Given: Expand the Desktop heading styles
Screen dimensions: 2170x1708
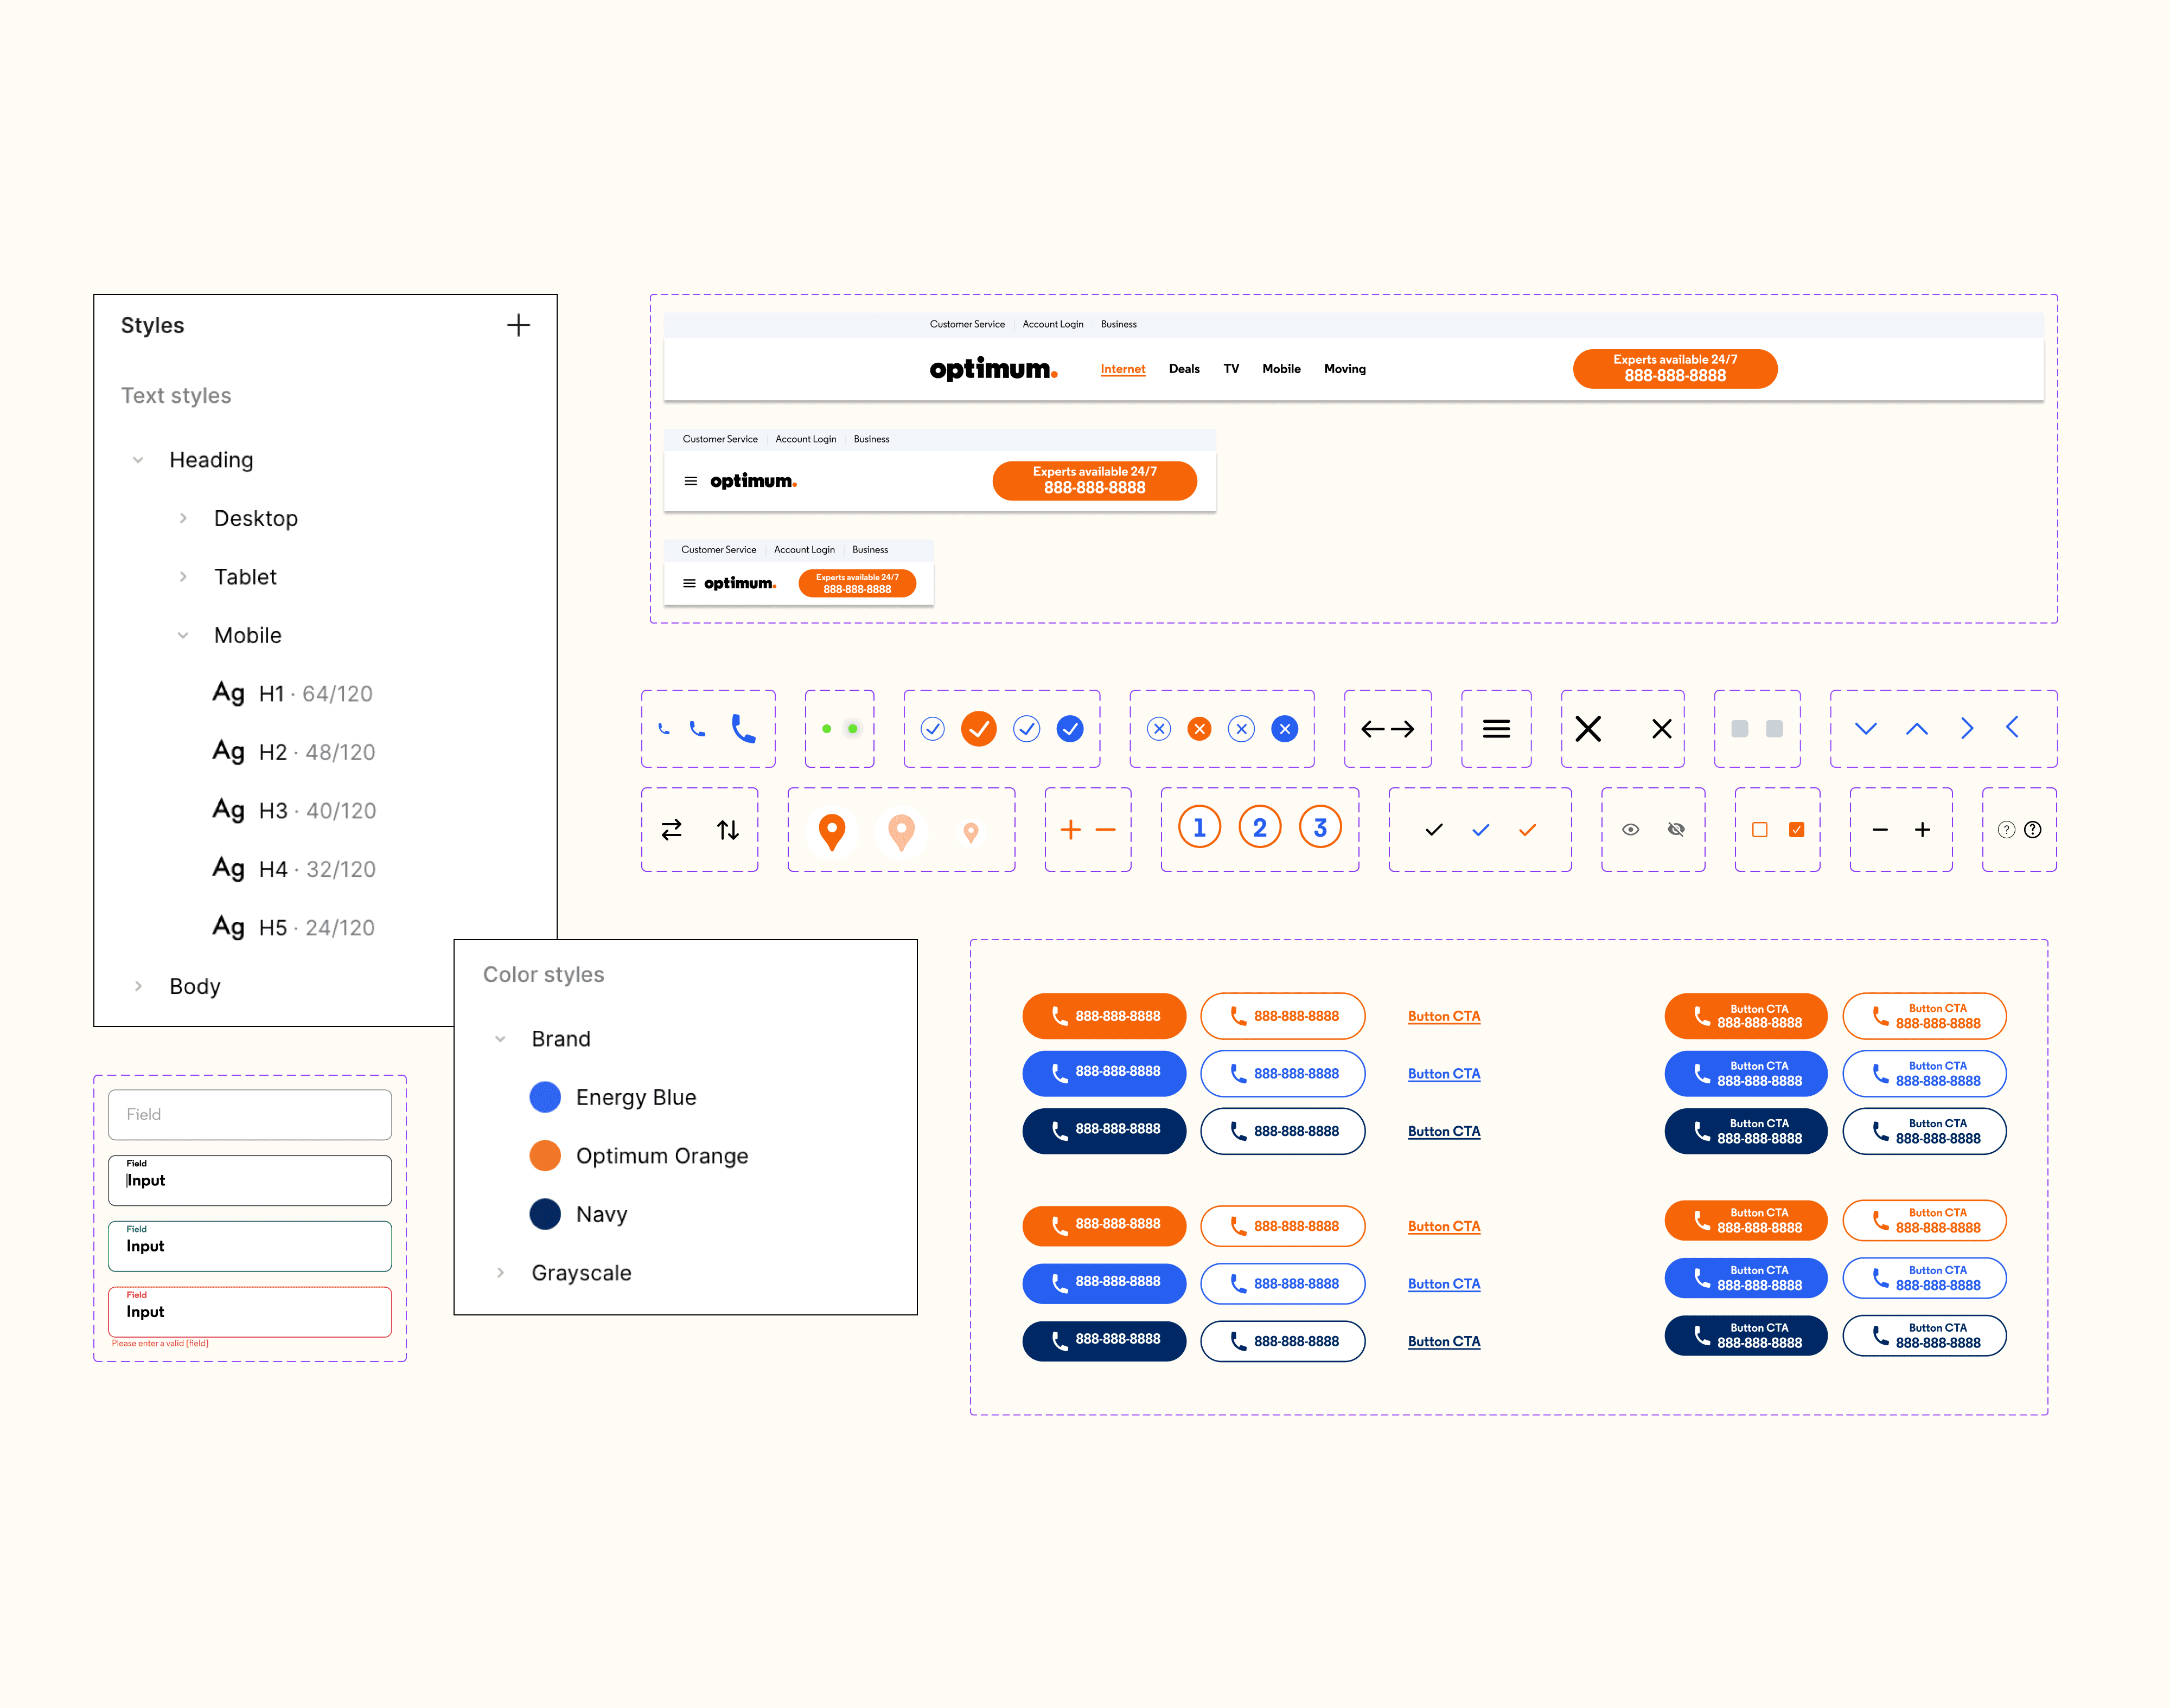Looking at the screenshot, I should [x=183, y=518].
